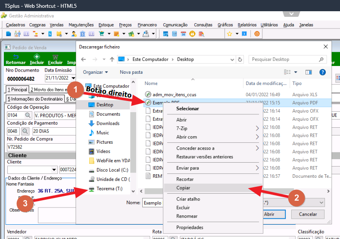Viewport: 340px width, 239px height.
Task: Click the orange padlock toolbar icon
Action: click(192, 34)
